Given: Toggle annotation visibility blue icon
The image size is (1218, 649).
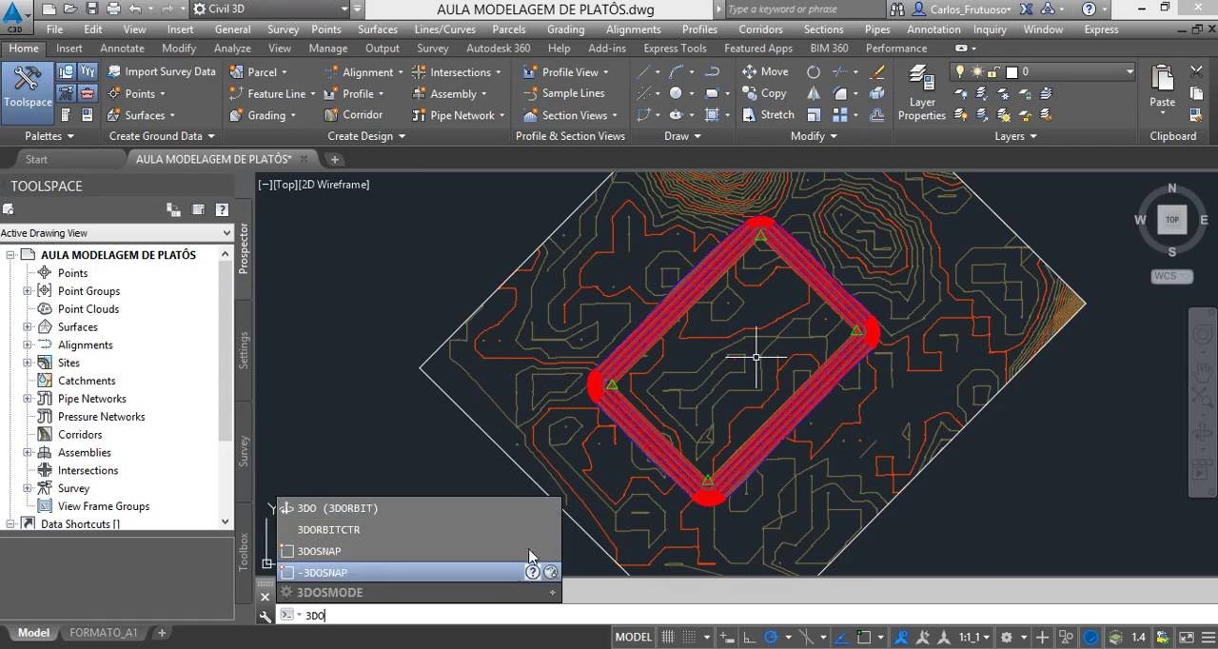Looking at the screenshot, I should pos(900,637).
